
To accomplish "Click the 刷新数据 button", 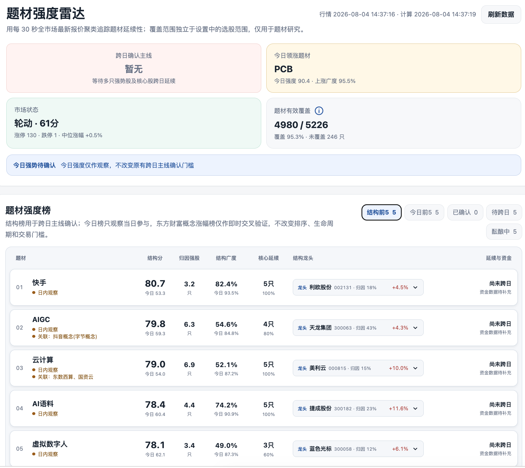I will (501, 15).
